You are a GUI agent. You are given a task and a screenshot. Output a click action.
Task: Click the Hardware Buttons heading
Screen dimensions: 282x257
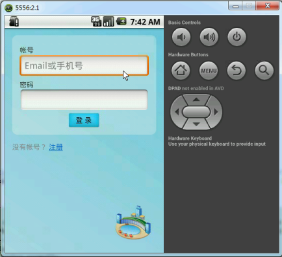coord(188,54)
